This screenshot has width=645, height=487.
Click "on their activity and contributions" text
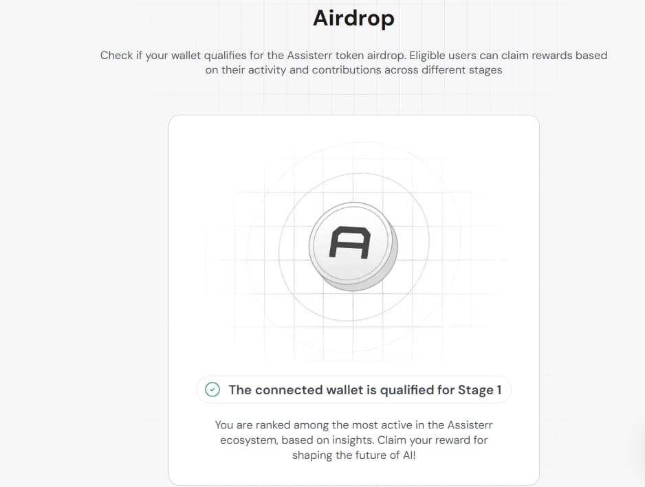(x=302, y=70)
